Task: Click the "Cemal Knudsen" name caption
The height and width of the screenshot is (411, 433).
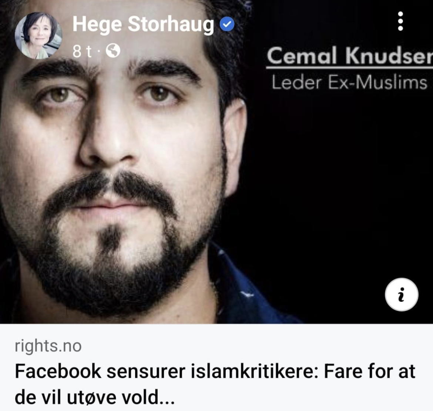Action: coord(350,56)
